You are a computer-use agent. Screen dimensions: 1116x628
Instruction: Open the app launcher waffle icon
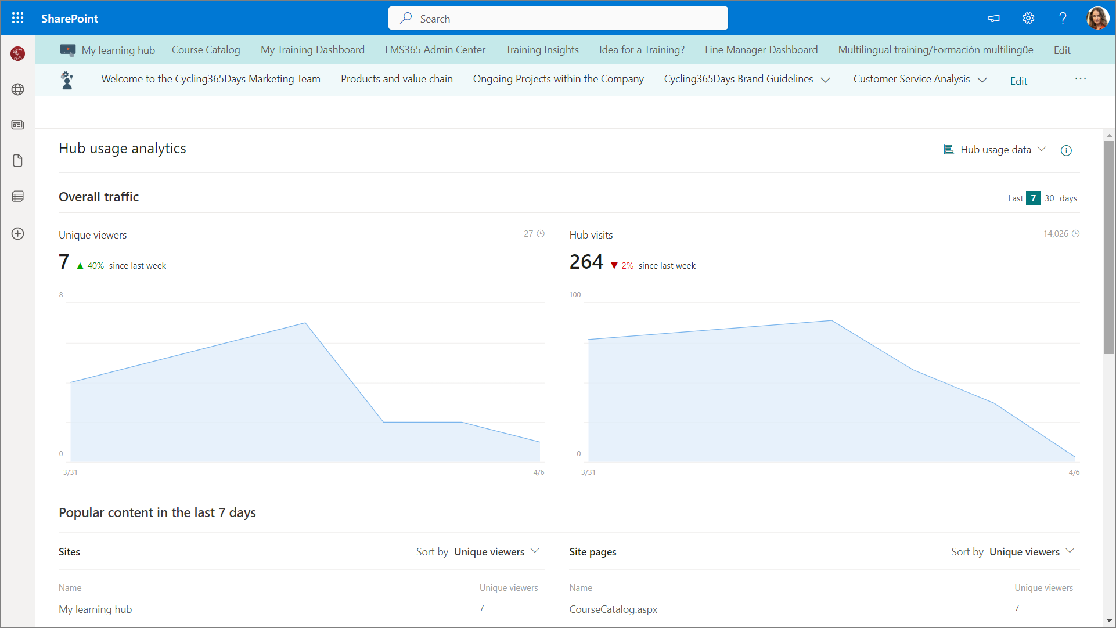point(17,18)
